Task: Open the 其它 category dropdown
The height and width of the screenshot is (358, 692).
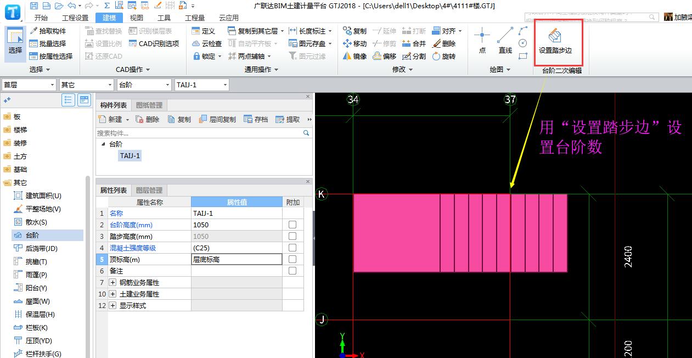Action: [x=87, y=85]
